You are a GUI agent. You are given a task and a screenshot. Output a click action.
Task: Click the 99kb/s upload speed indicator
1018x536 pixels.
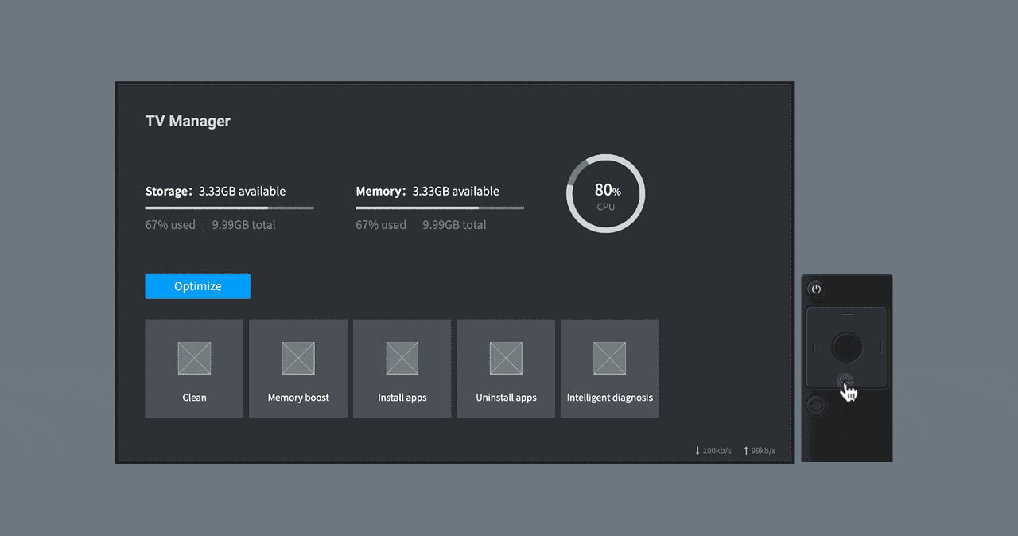pos(760,451)
